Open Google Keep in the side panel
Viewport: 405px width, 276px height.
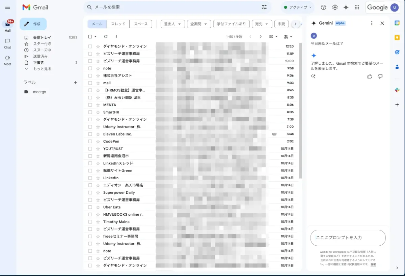397,37
